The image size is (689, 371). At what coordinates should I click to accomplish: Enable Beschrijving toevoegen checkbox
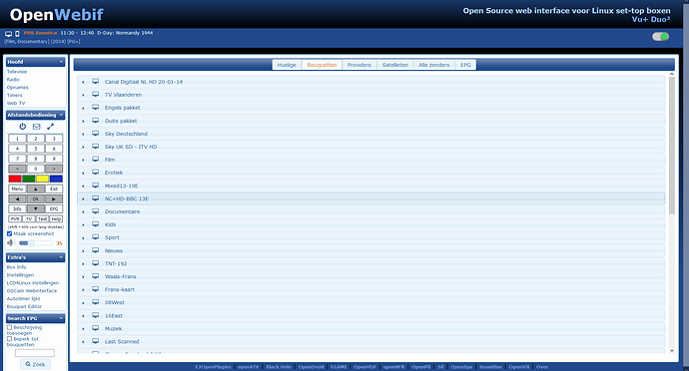(x=9, y=327)
